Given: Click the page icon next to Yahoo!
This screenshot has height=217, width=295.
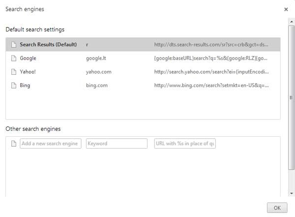Looking at the screenshot, I should [x=14, y=72].
